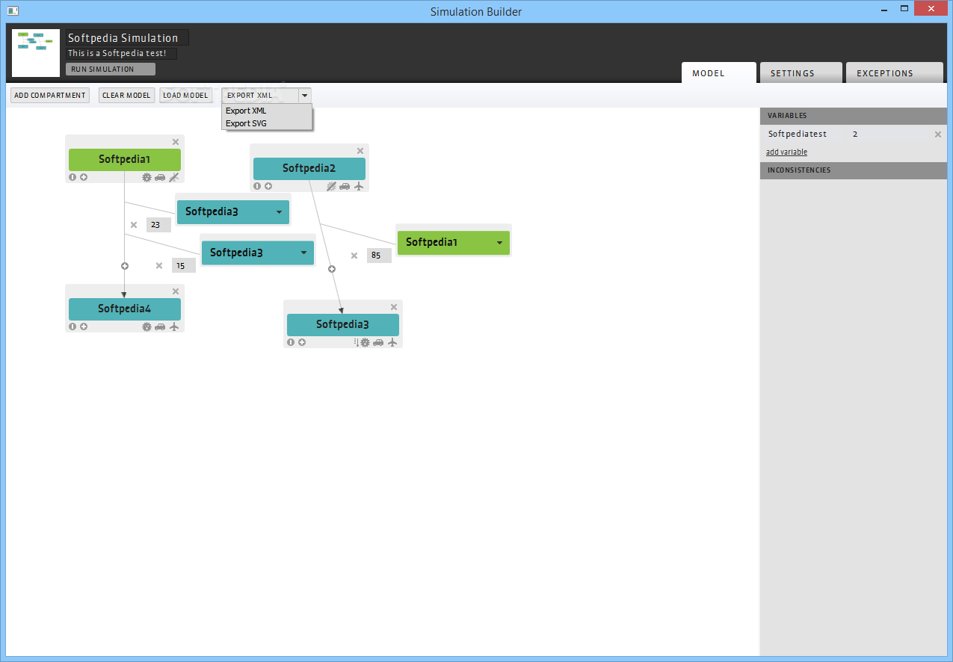953x662 pixels.
Task: Click the model preview thumbnail
Action: [x=36, y=52]
